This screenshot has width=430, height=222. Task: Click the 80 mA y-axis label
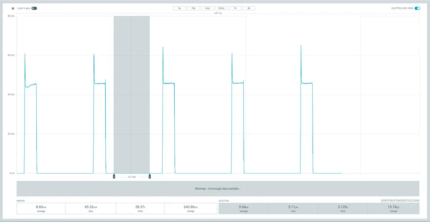coord(11,16)
